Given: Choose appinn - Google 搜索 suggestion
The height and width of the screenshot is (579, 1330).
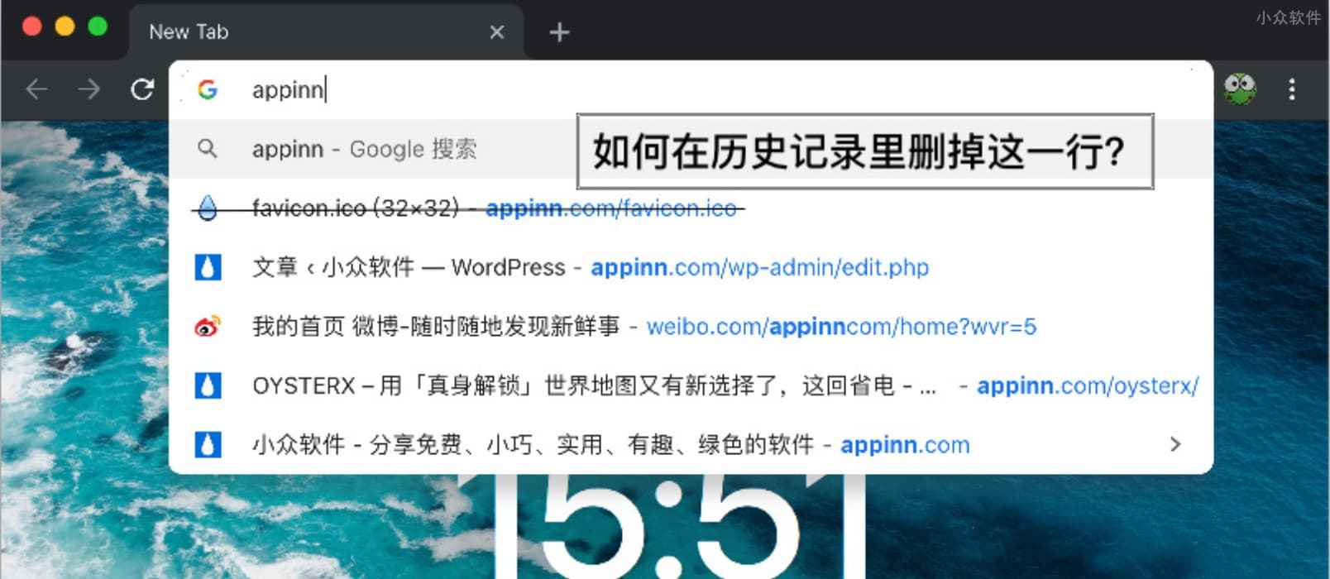Looking at the screenshot, I should 691,149.
